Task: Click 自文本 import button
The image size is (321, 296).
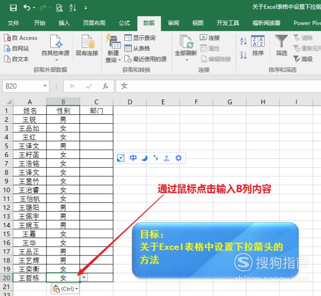Action: click(16, 59)
